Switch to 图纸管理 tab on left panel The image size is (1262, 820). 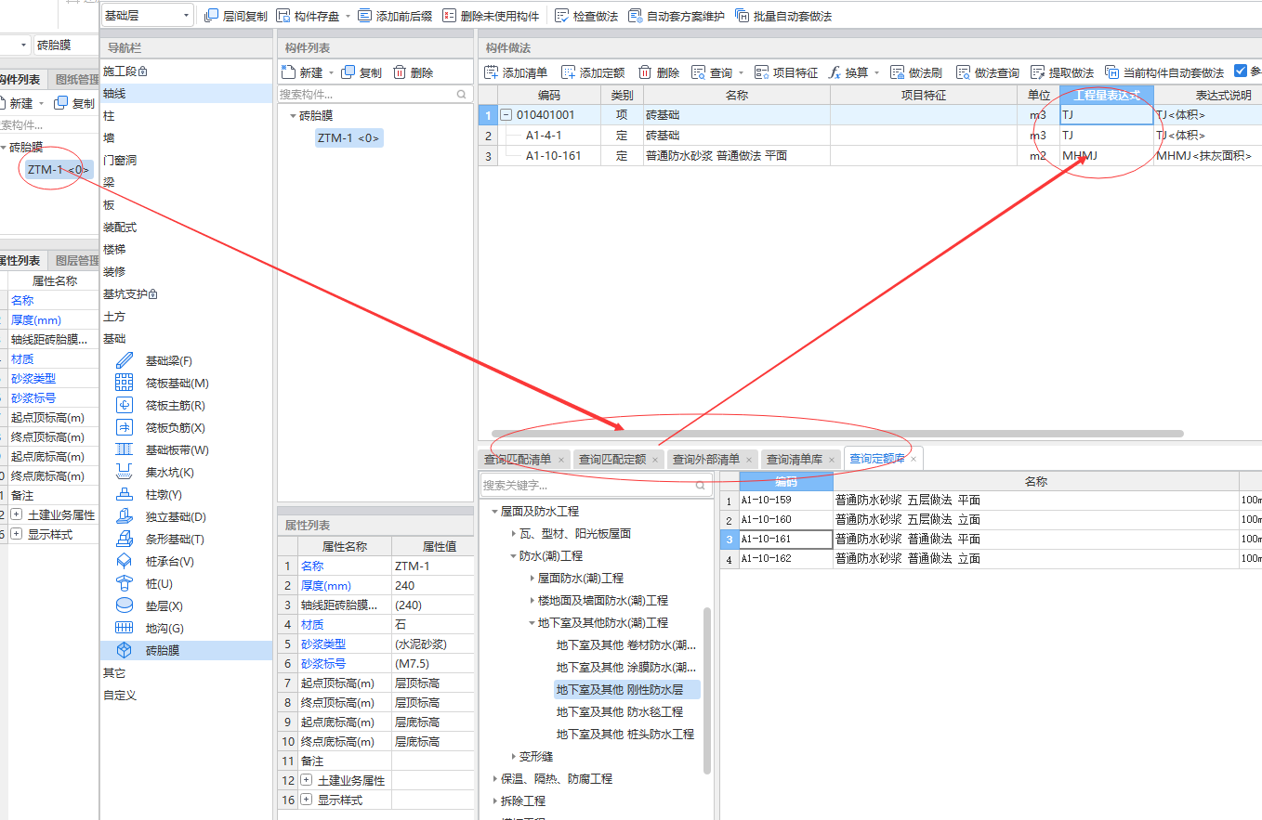[x=76, y=80]
